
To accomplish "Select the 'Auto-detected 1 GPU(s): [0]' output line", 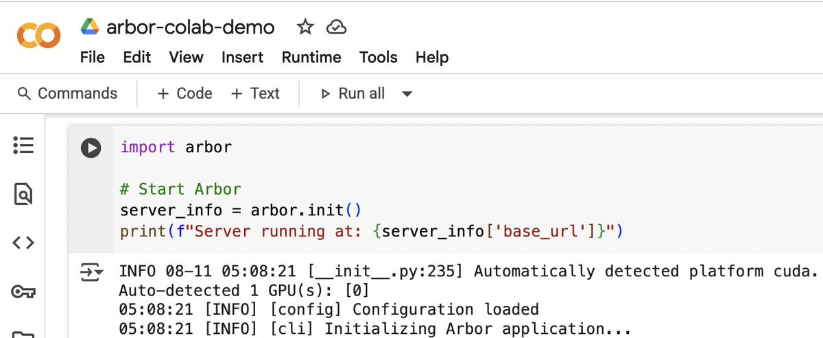I will point(245,291).
